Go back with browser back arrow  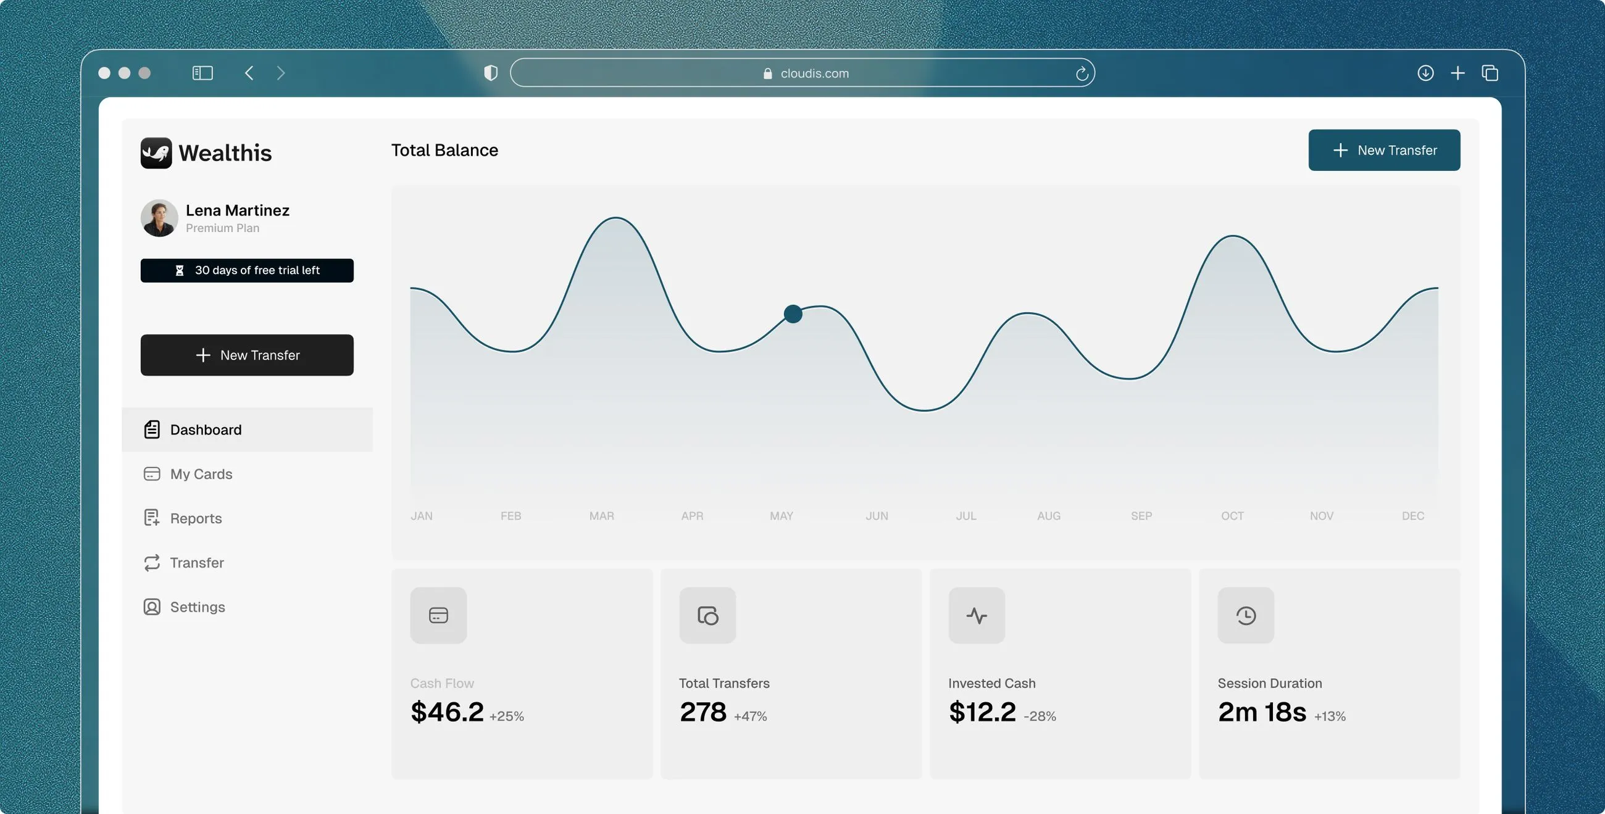tap(249, 73)
